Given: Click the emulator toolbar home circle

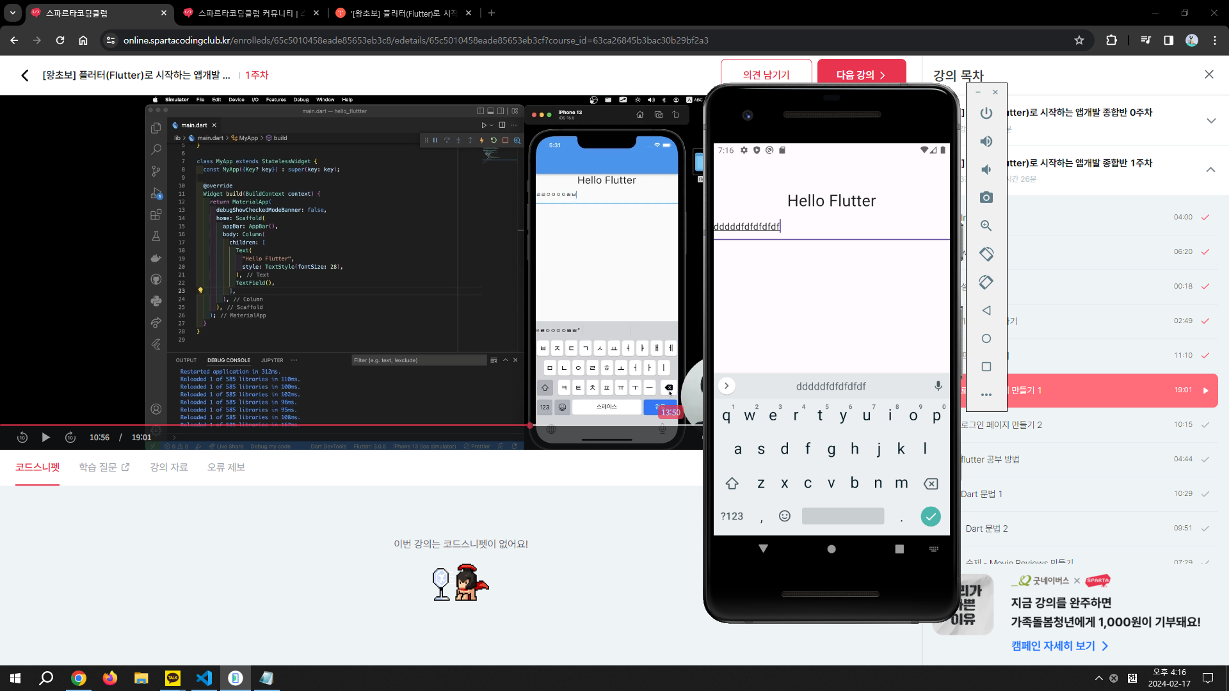Looking at the screenshot, I should pos(986,338).
